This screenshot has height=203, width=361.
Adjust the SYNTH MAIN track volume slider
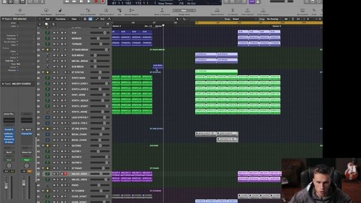point(100,78)
